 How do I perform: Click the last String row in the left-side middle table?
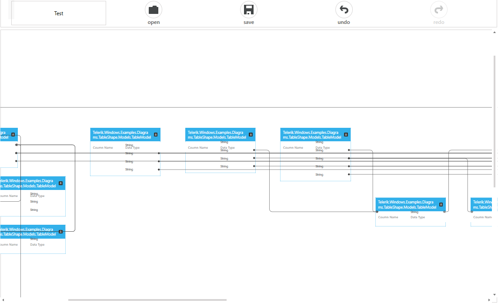click(34, 210)
